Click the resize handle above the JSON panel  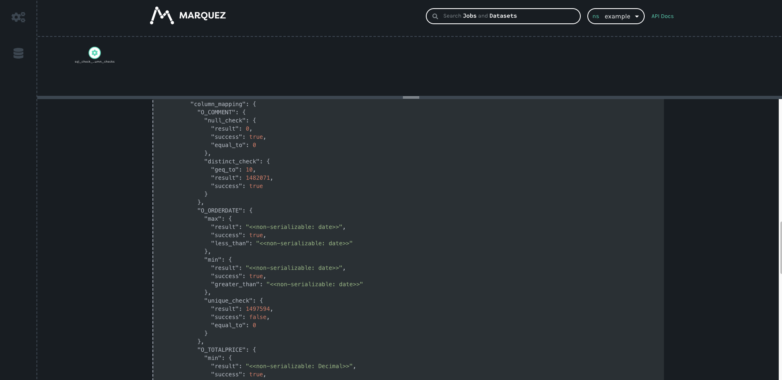point(411,98)
